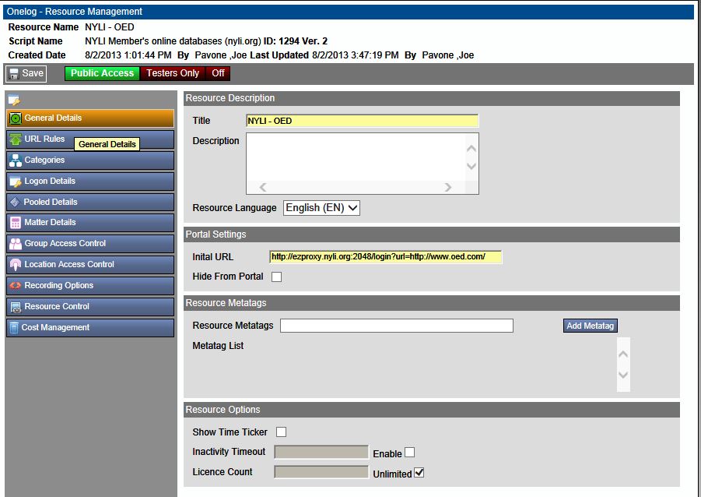Check the Inactivity Timeout Enable box
The image size is (701, 497).
(x=409, y=453)
